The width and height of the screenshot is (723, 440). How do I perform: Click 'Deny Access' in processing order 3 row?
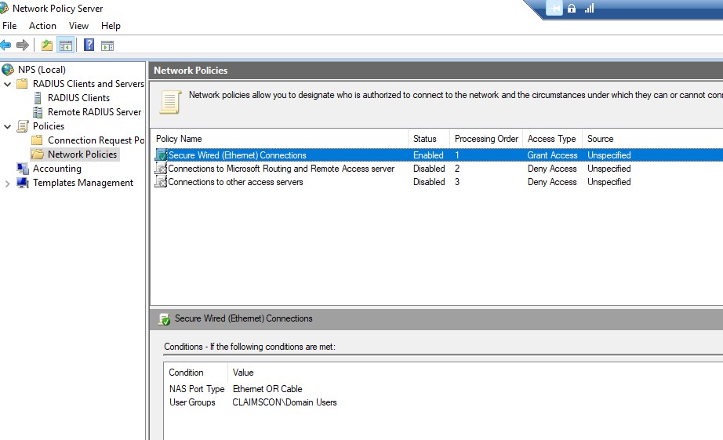(552, 182)
